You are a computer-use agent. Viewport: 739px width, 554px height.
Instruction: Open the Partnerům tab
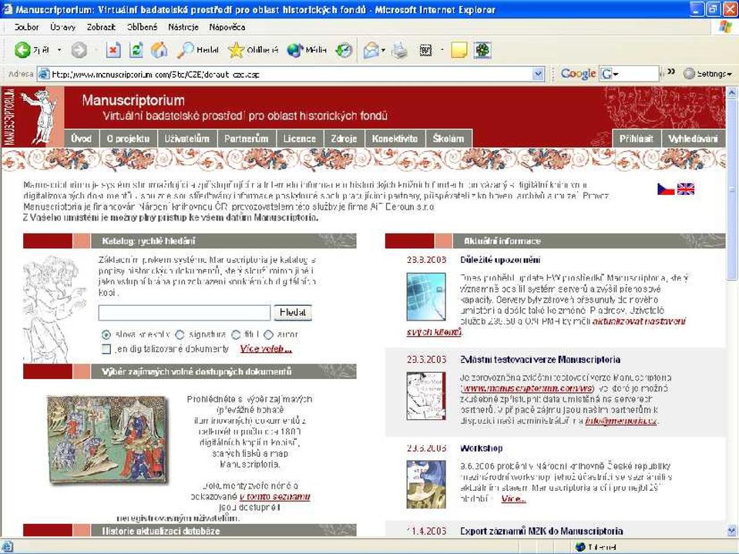click(246, 139)
